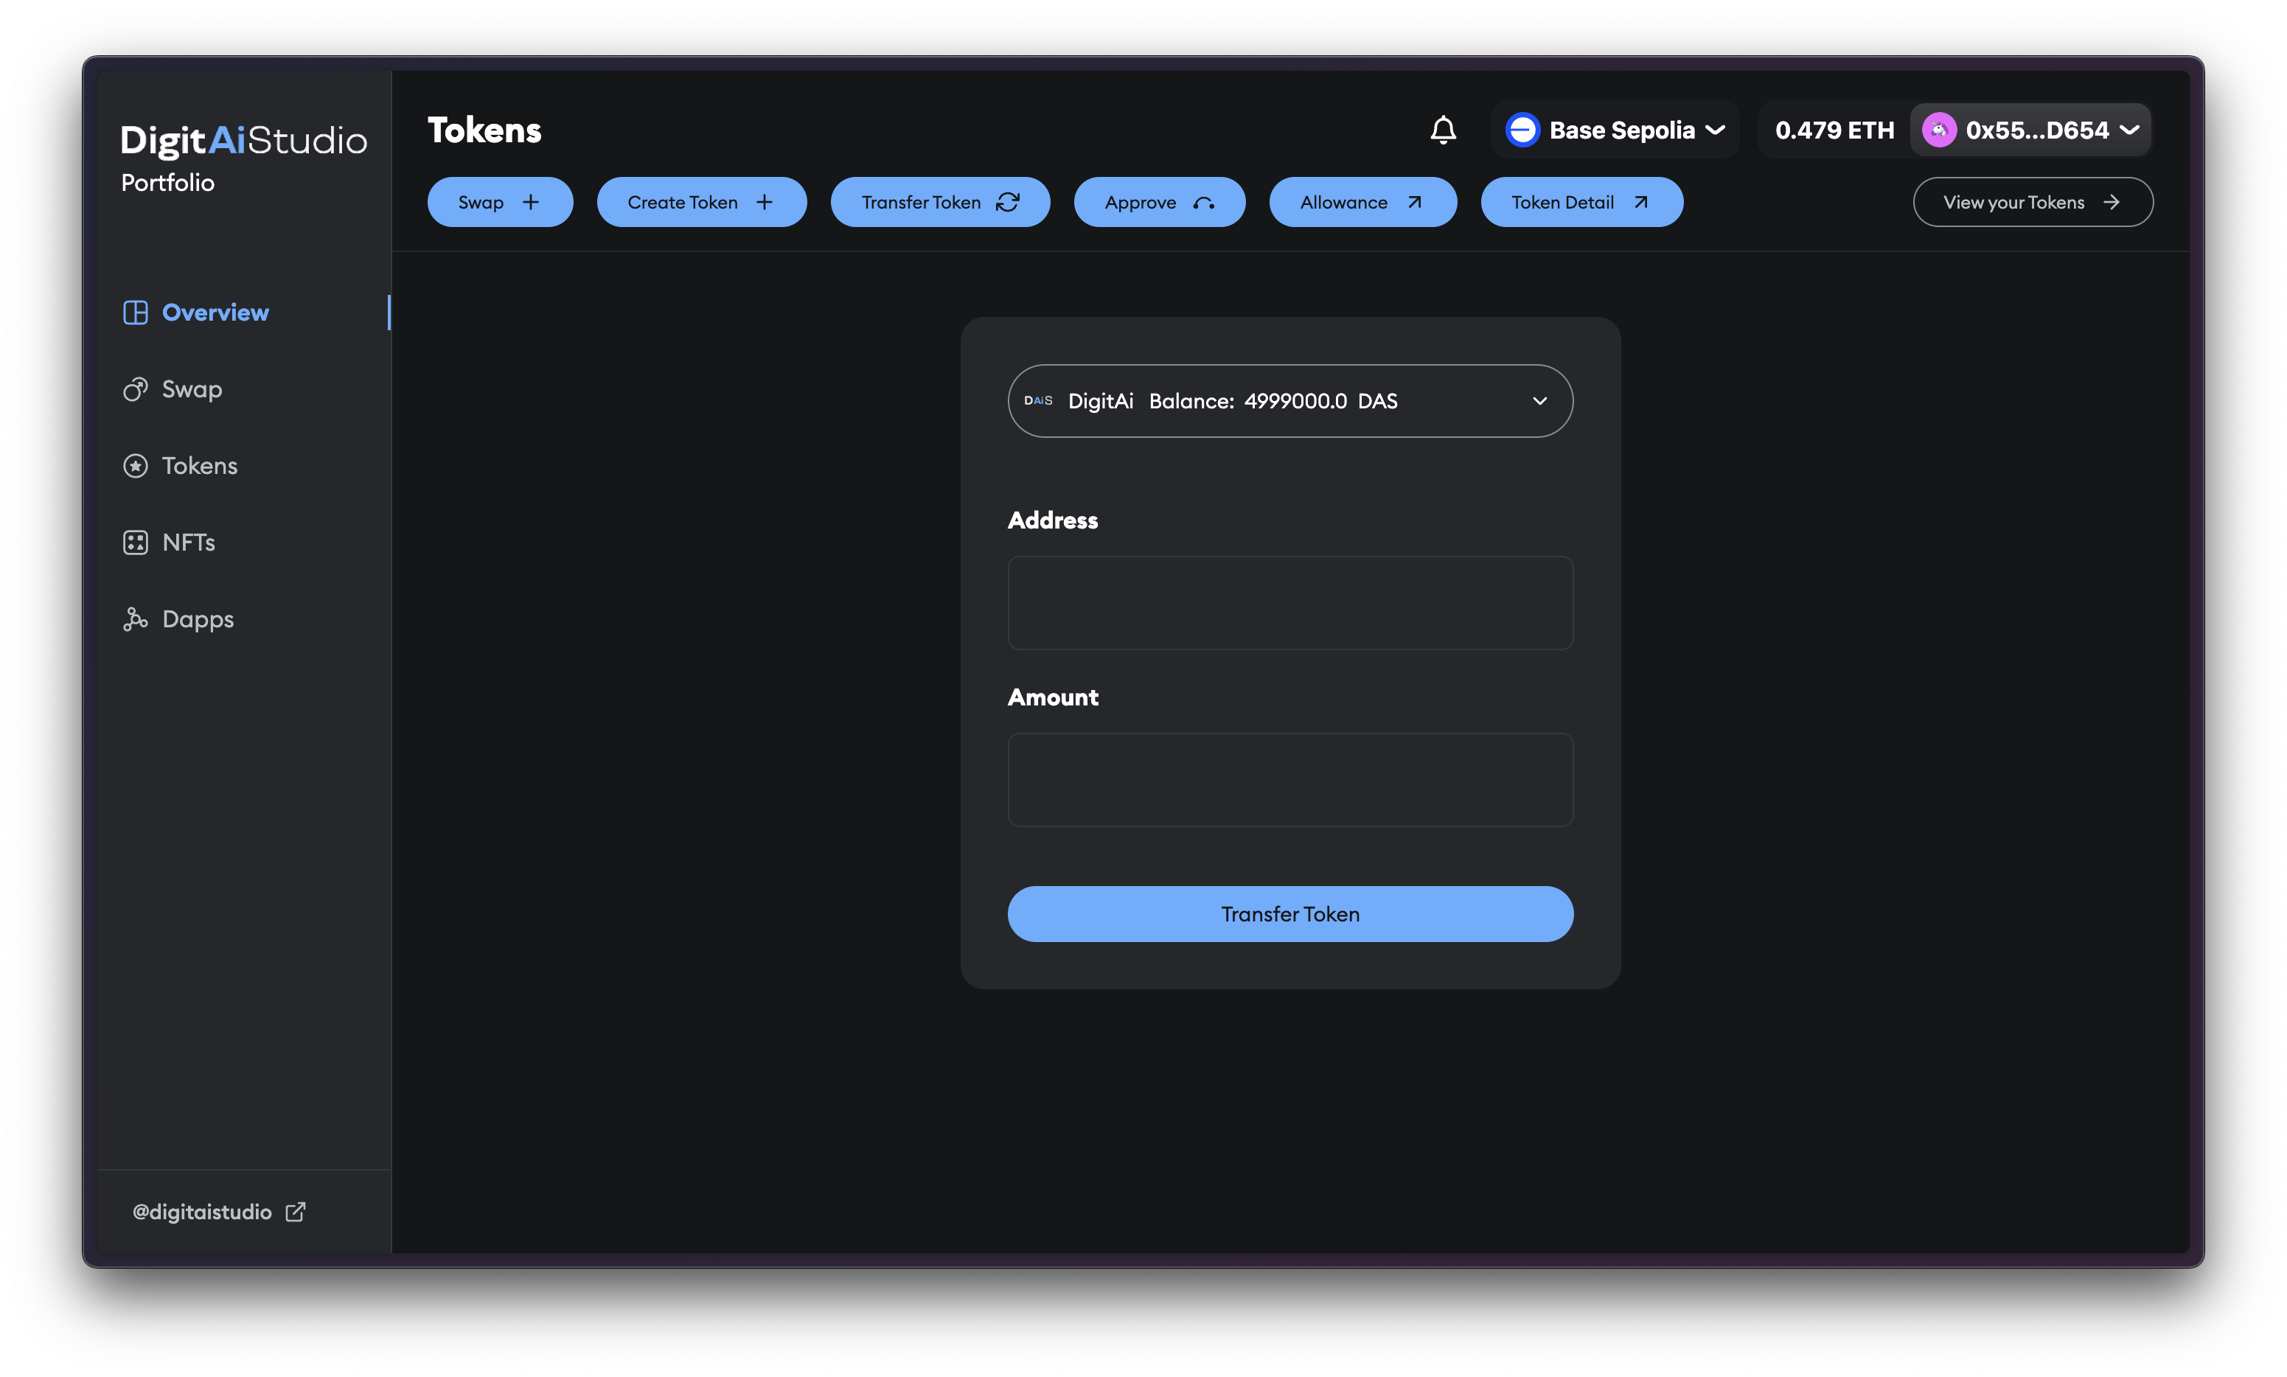Switch to the Approve tab

coord(1159,202)
